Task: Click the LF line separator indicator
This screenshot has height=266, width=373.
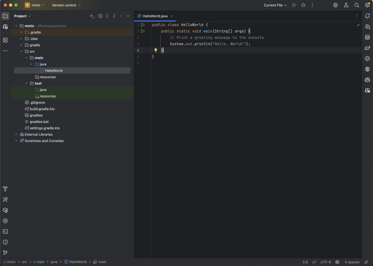Action: (314, 262)
